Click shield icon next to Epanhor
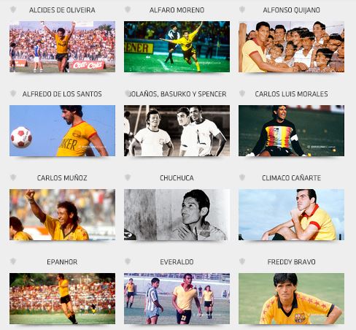The width and height of the screenshot is (356, 330). 13,261
